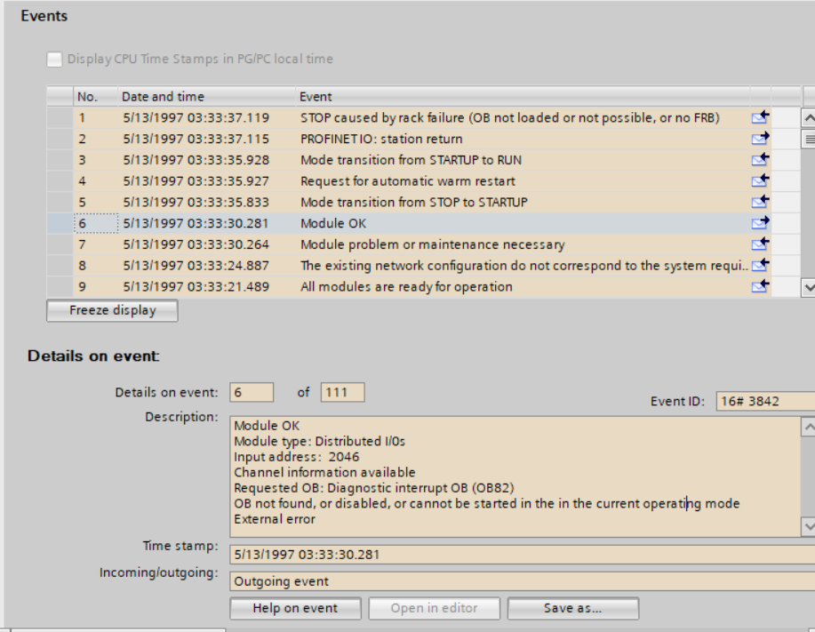The width and height of the screenshot is (815, 632).
Task: Click the Date and time column header
Action: click(x=207, y=97)
